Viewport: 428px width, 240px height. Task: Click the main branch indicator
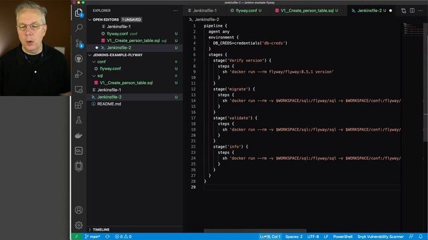click(x=92, y=237)
